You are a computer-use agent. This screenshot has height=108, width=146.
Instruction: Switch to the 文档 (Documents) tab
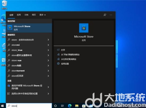click(26, 15)
